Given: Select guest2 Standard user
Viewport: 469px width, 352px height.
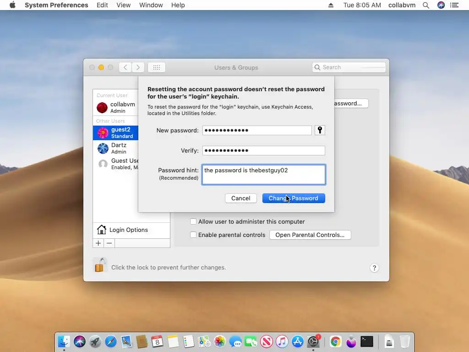Looking at the screenshot, I should click(115, 132).
